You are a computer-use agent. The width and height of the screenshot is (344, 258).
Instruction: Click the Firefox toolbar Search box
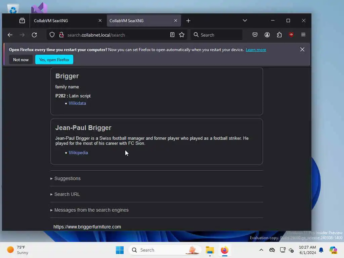tap(217, 35)
